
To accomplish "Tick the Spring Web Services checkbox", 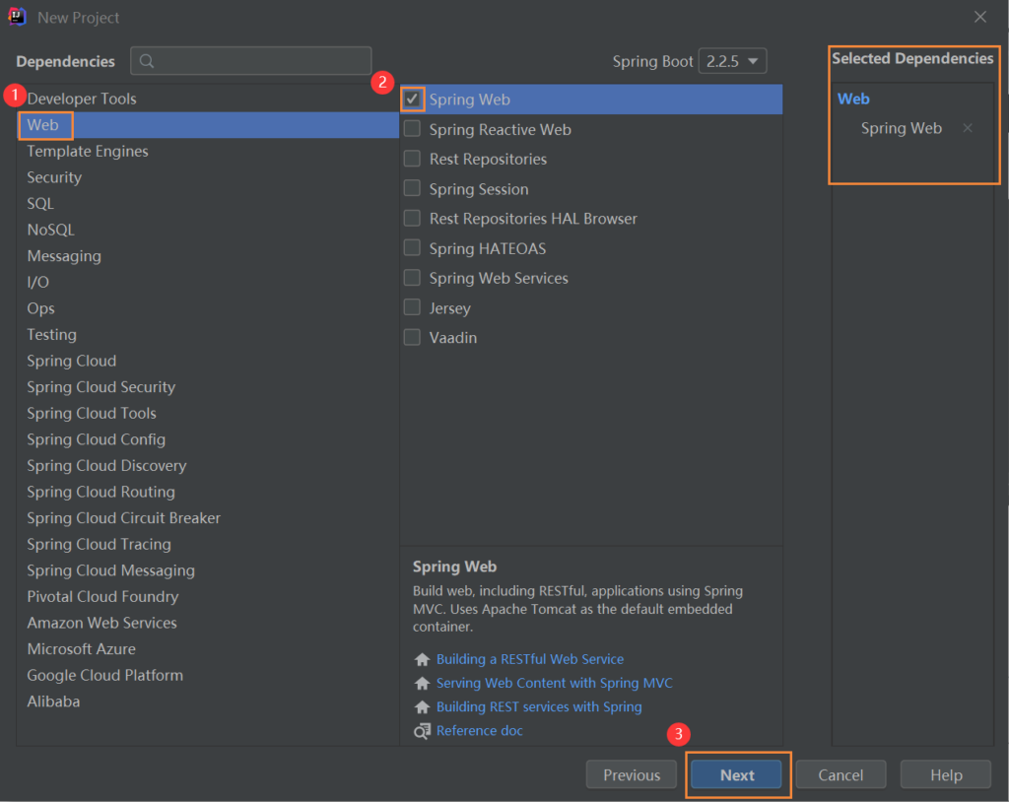I will tap(412, 278).
